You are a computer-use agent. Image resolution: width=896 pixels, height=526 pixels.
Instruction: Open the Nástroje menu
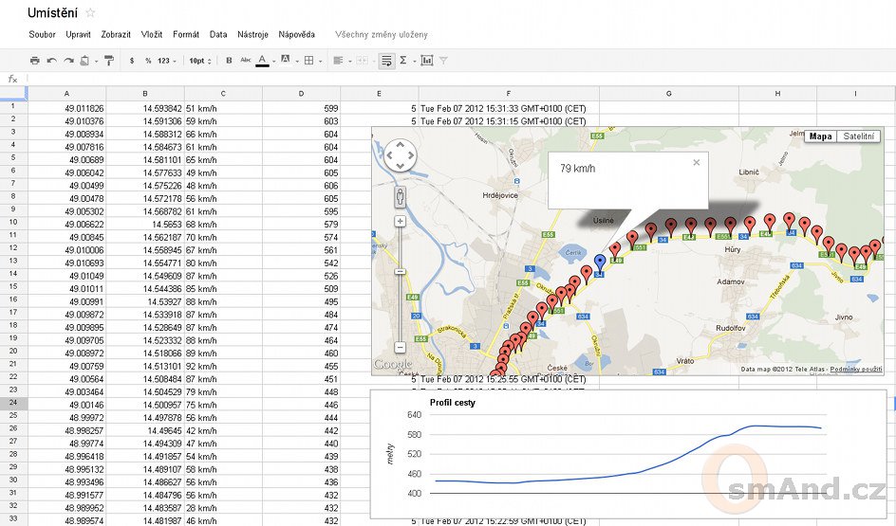pyautogui.click(x=253, y=34)
